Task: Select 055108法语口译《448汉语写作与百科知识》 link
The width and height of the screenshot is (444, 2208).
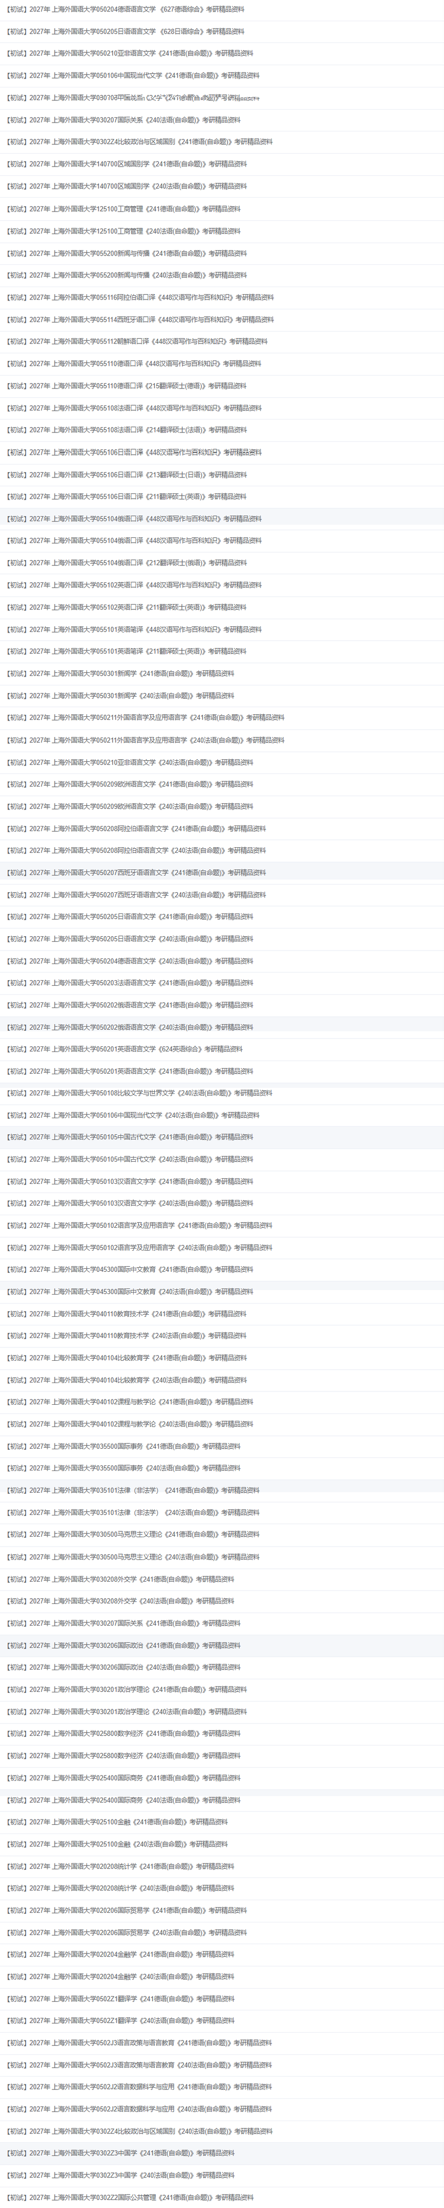Action: 133,408
